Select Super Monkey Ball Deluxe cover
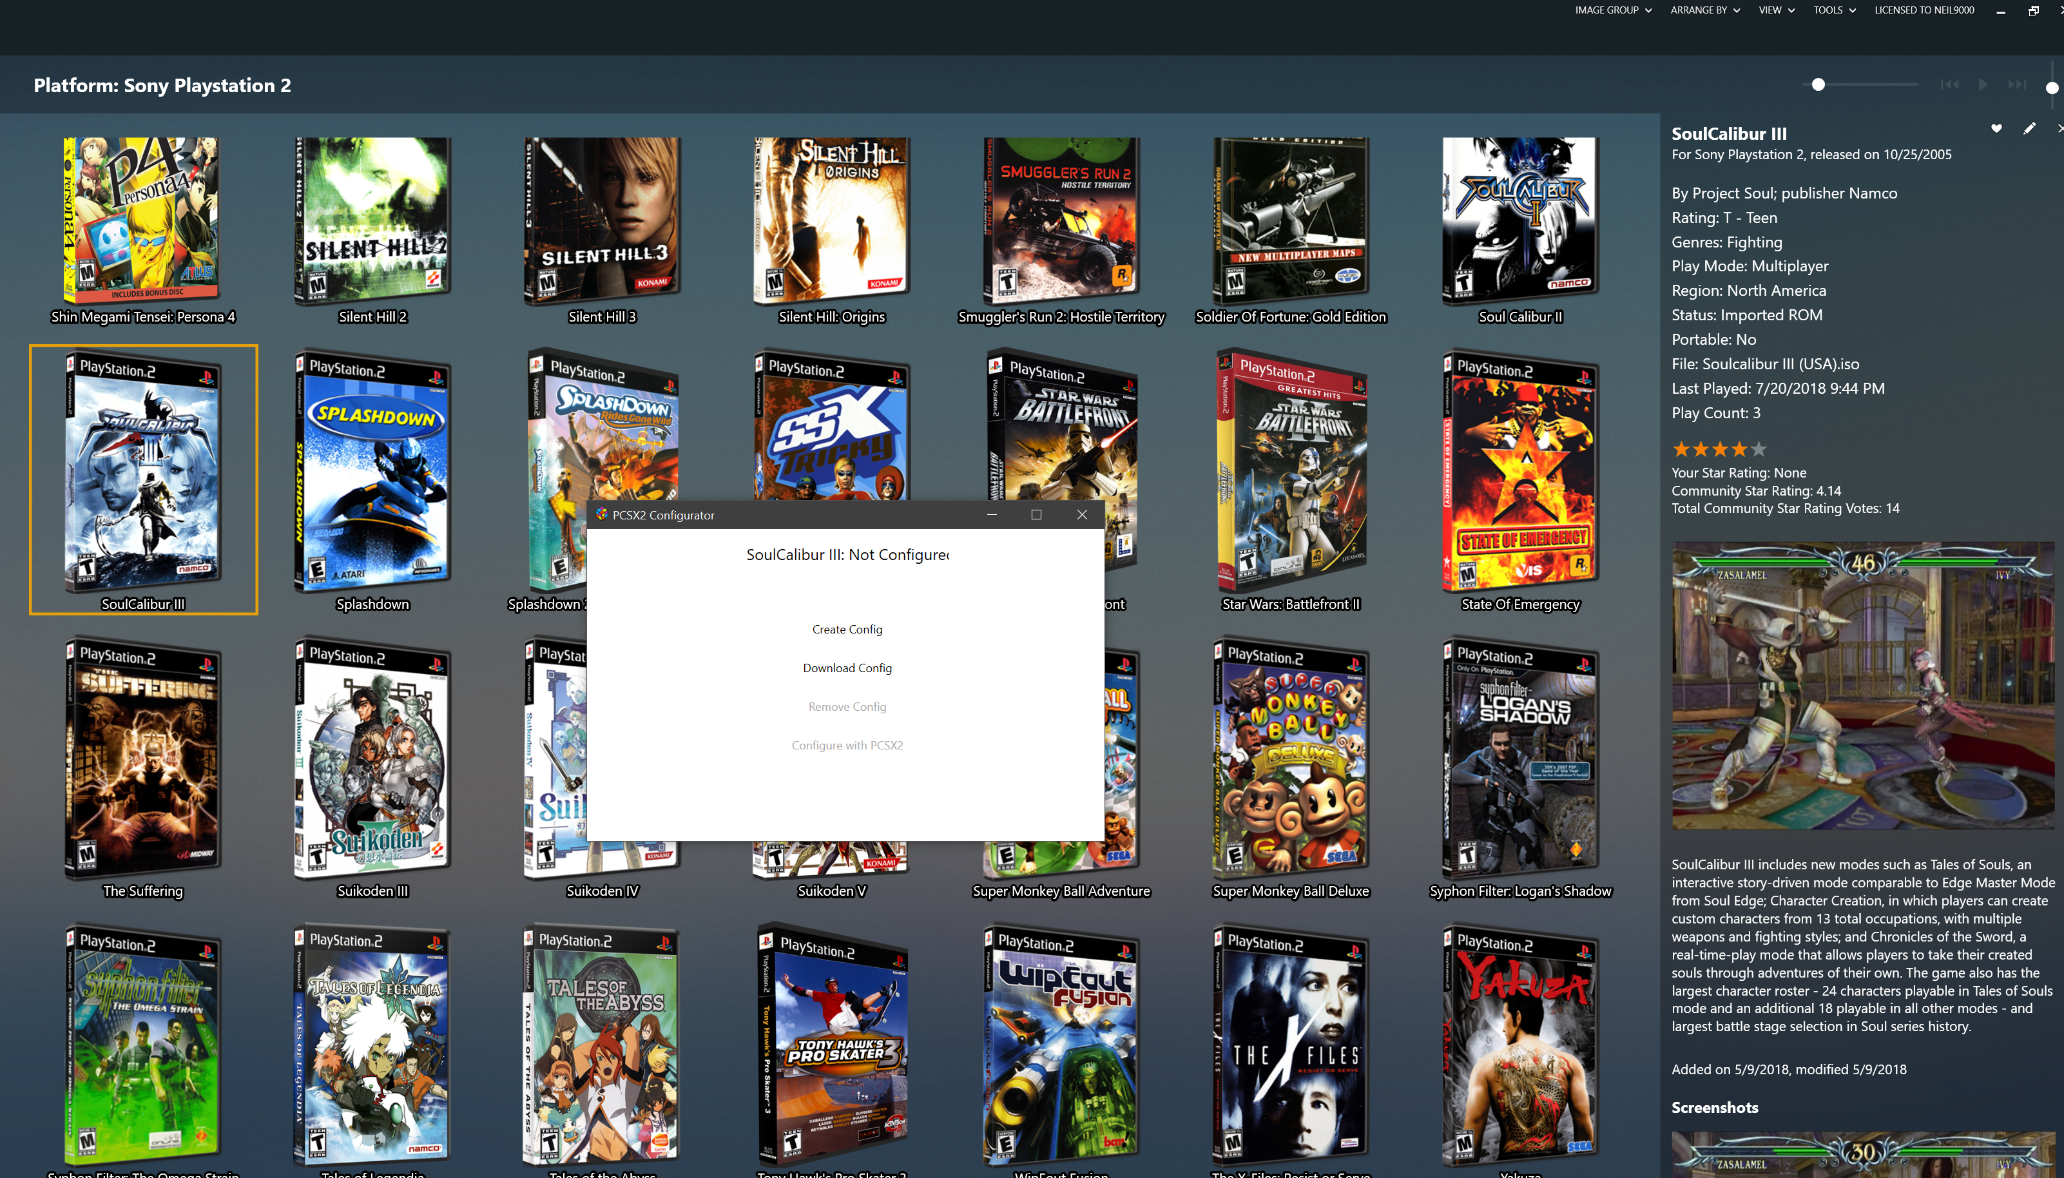2064x1178 pixels. [1291, 758]
